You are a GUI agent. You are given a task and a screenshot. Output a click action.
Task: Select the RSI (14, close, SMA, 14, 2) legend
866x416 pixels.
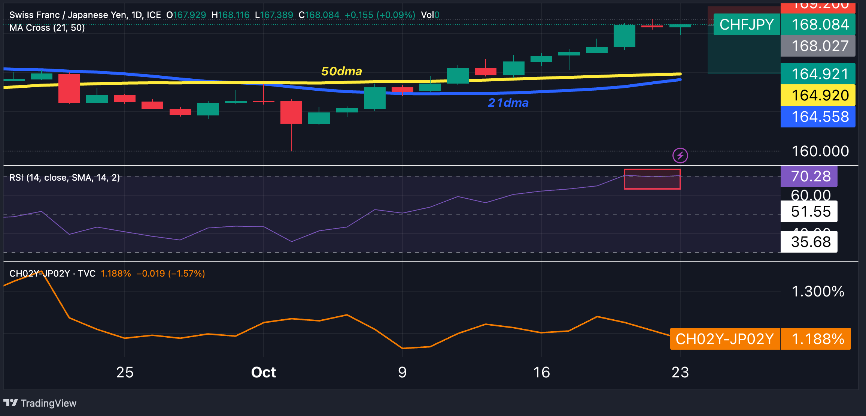pyautogui.click(x=64, y=178)
